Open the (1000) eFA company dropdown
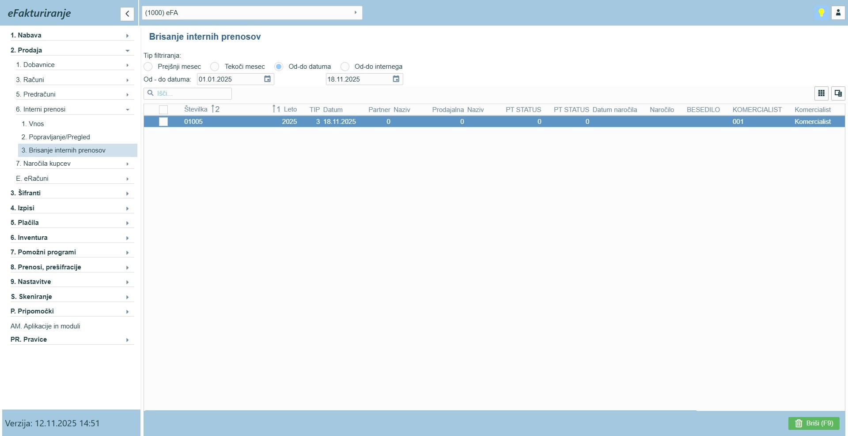848x436 pixels. pyautogui.click(x=252, y=13)
